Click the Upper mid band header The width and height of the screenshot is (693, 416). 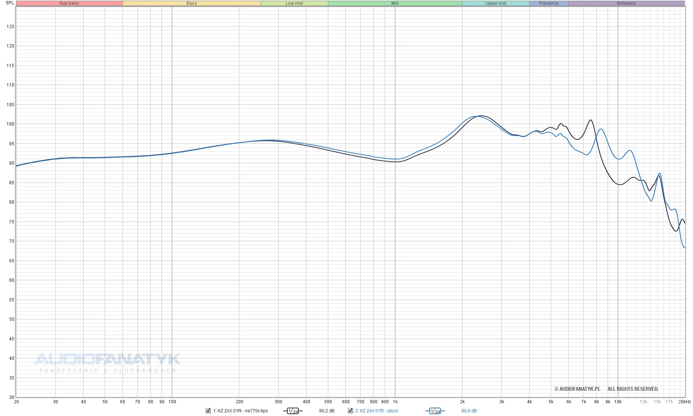[496, 3]
